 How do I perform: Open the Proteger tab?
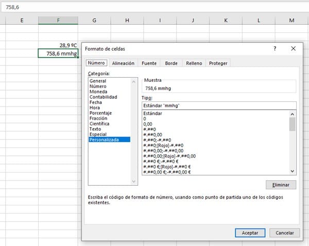click(218, 63)
